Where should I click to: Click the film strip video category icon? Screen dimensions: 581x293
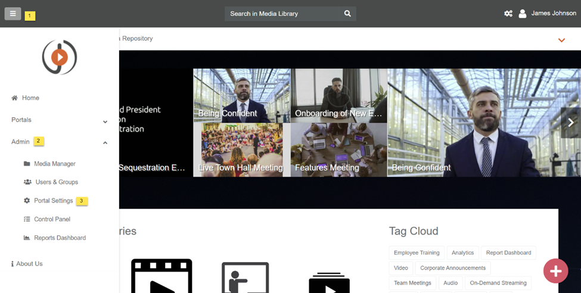[161, 276]
